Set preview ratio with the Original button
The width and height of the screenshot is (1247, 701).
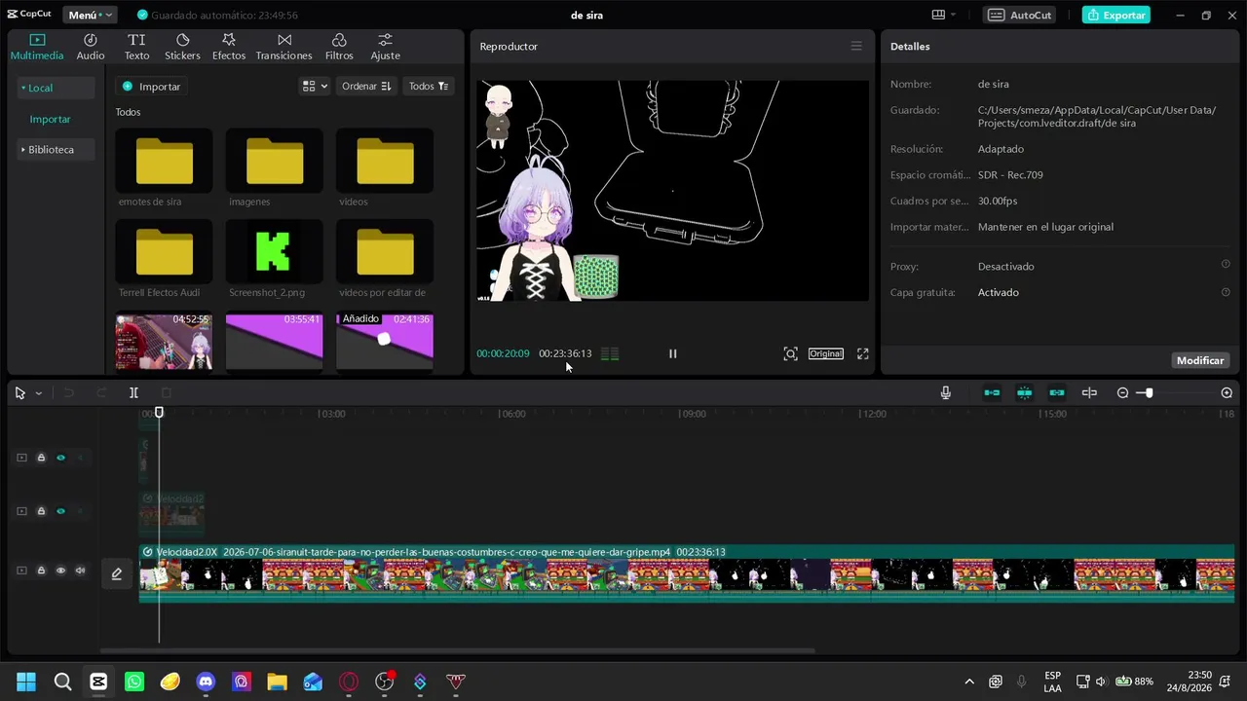(825, 353)
